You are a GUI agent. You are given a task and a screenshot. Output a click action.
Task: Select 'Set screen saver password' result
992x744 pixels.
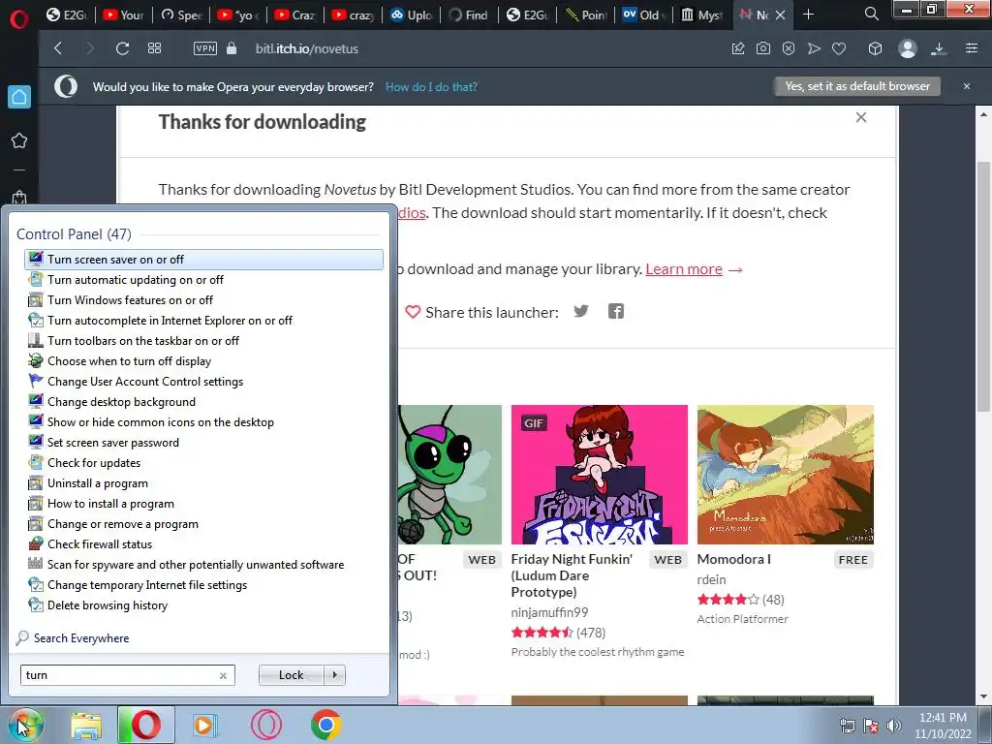203,443
